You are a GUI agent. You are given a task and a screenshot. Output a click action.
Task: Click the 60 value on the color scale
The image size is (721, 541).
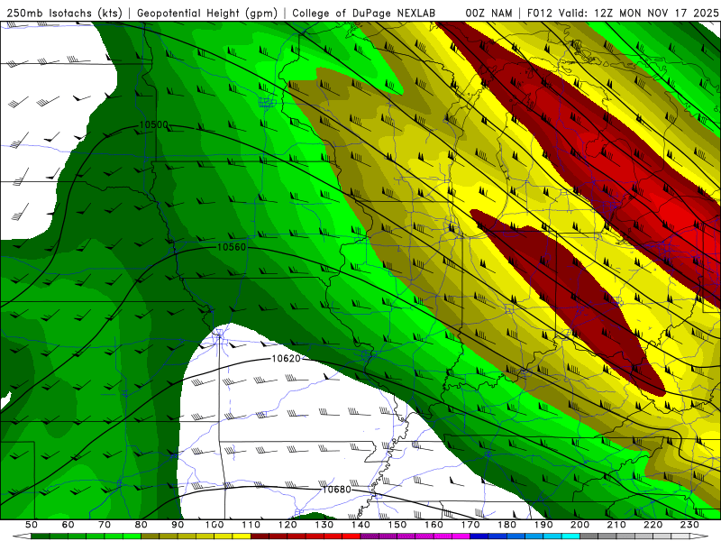point(68,525)
